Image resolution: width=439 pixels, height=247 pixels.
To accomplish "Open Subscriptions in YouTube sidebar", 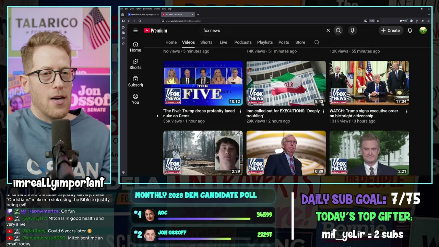I will point(135,81).
